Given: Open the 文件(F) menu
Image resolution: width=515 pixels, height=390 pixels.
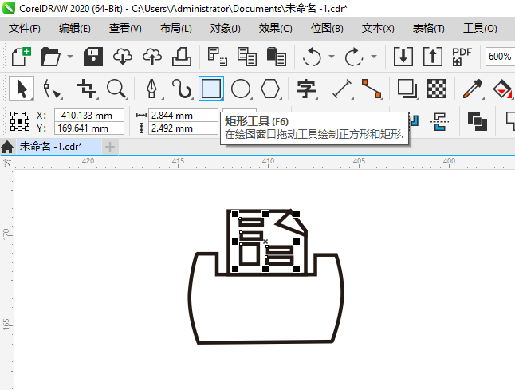Looking at the screenshot, I should (25, 29).
